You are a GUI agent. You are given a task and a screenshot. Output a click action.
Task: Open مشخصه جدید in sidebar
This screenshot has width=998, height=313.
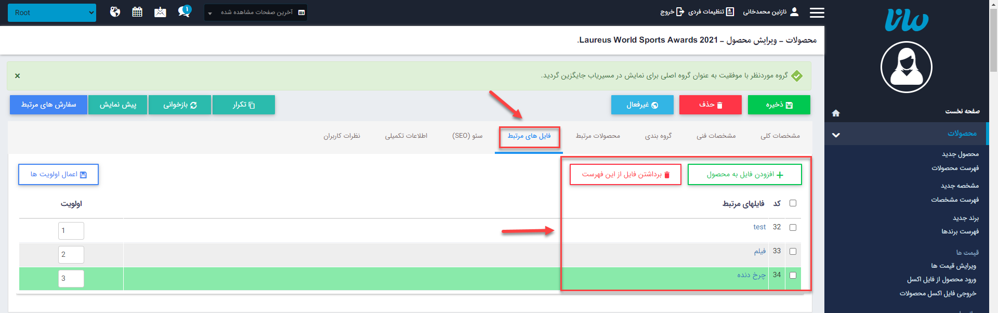pyautogui.click(x=960, y=186)
